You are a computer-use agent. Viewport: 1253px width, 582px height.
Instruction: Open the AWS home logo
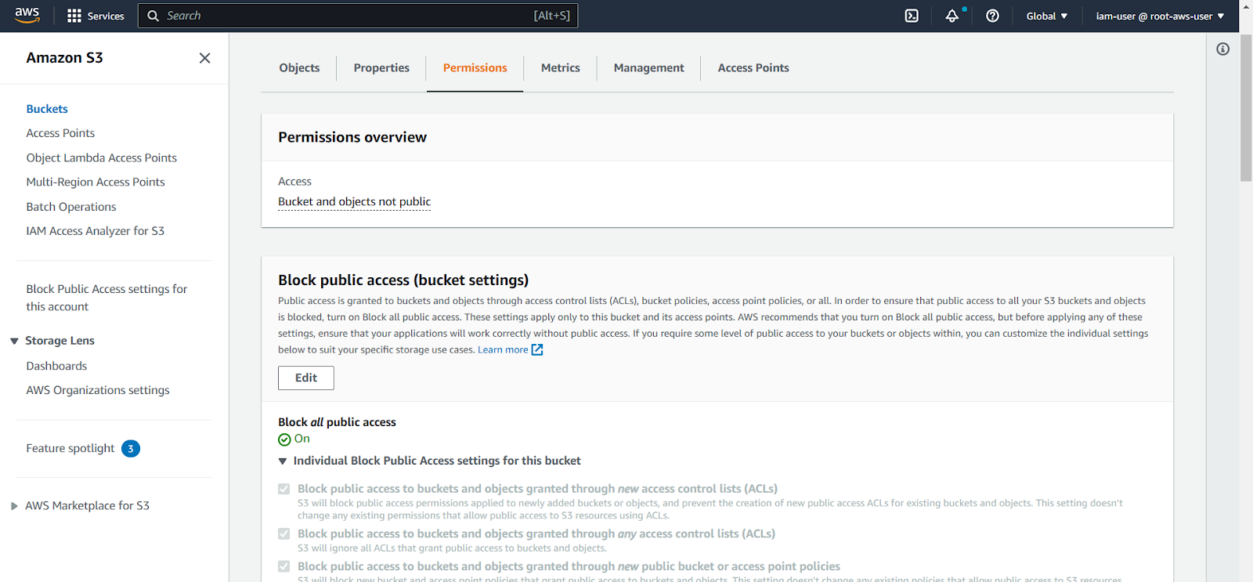point(27,16)
